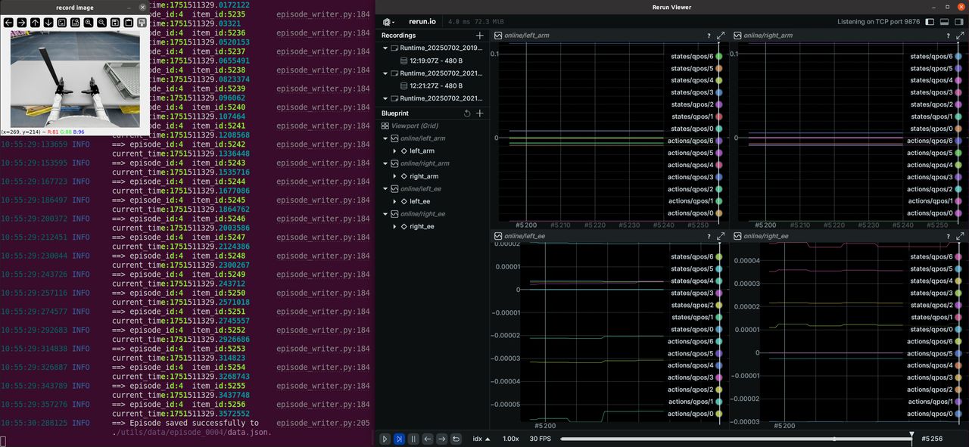Click the timeline scrubber bar

[736, 439]
